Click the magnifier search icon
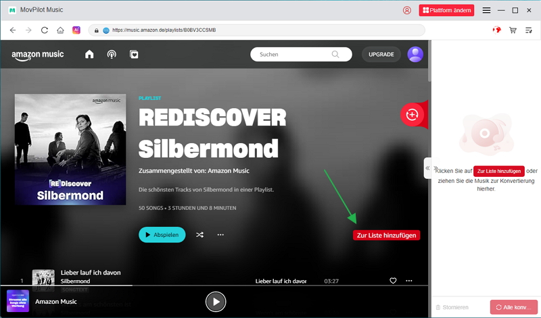Viewport: 541px width, 318px height. 335,55
